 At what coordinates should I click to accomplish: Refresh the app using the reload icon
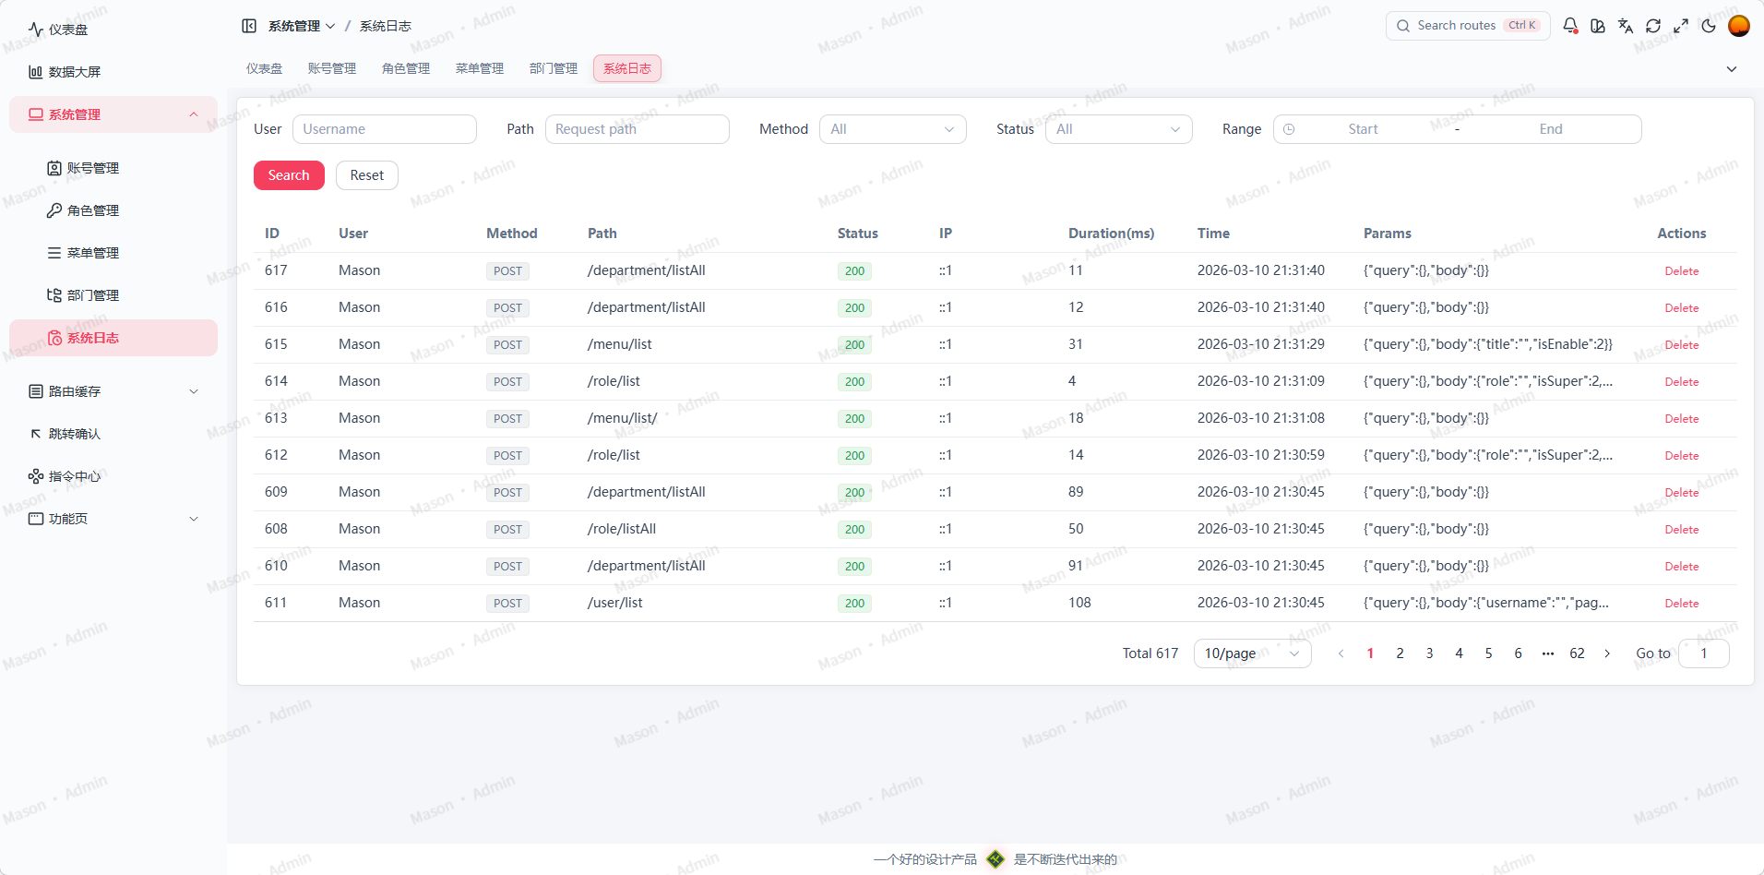point(1654,25)
